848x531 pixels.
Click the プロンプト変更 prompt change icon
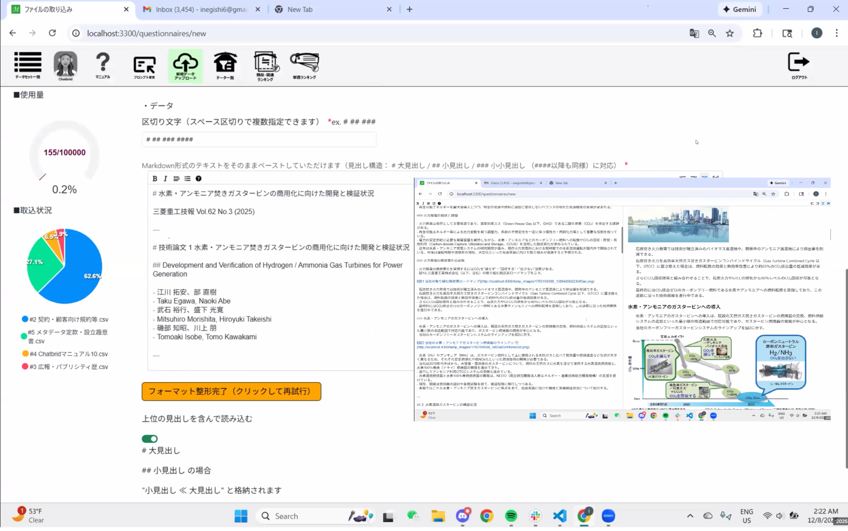(x=144, y=66)
